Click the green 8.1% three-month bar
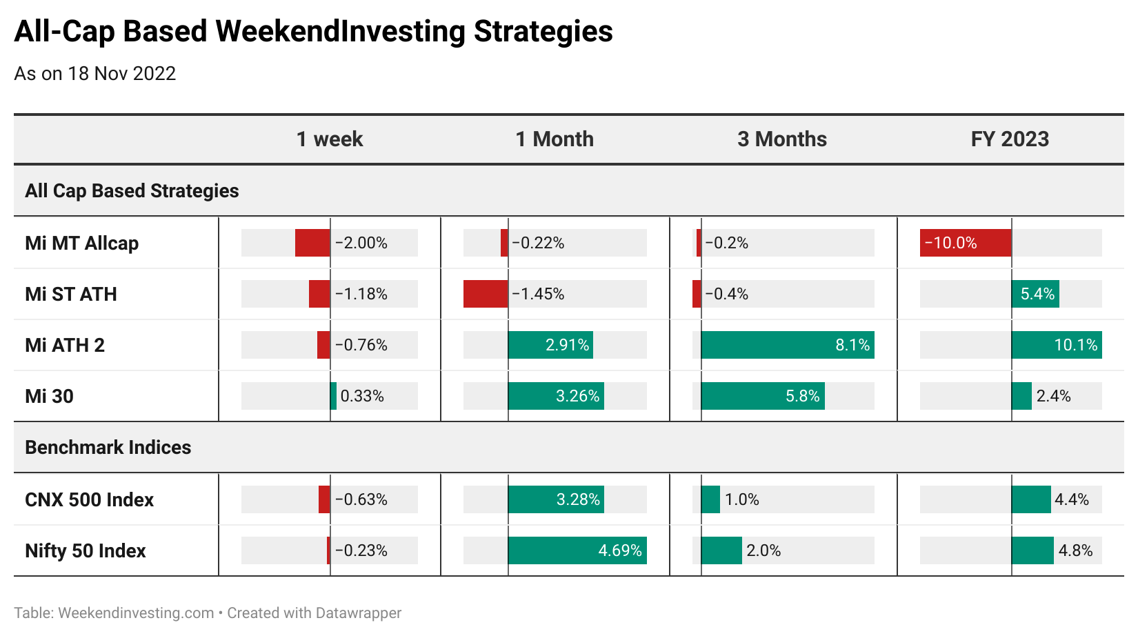The image size is (1138, 636). 788,345
